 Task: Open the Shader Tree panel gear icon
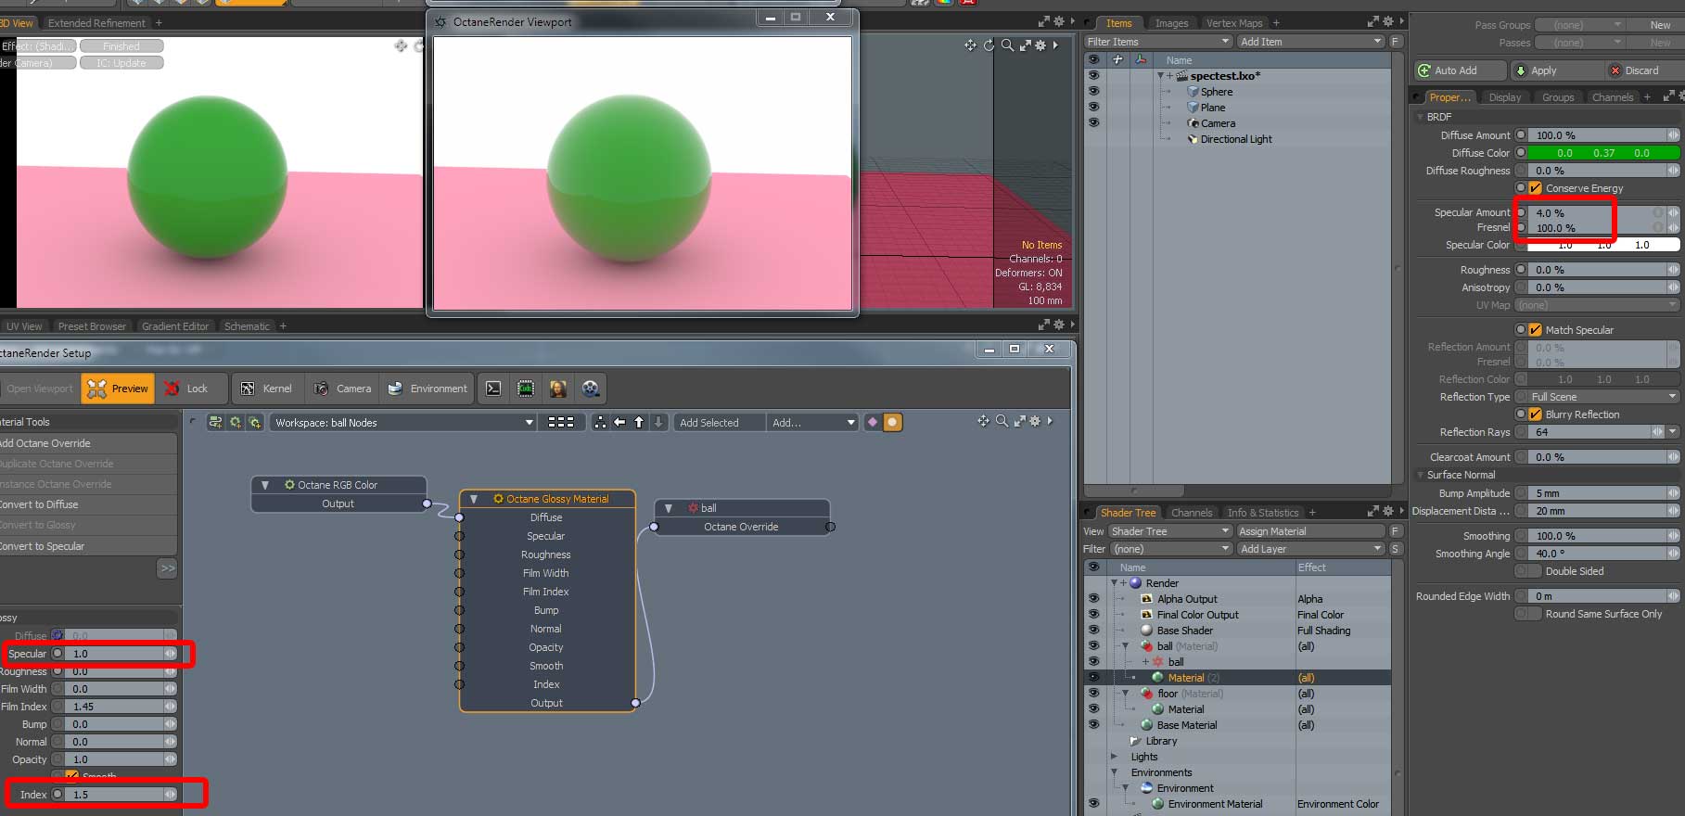pos(1387,512)
